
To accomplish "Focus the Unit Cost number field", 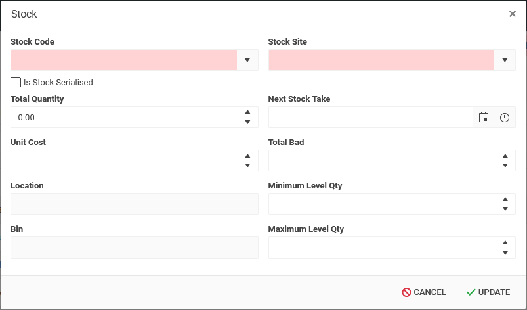I will click(123, 161).
